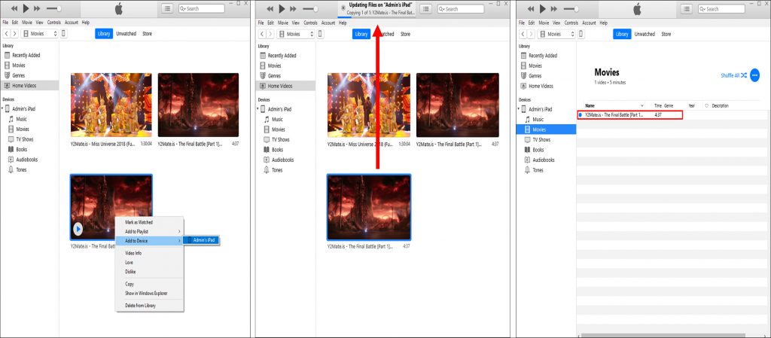The width and height of the screenshot is (771, 338).
Task: Collapse Admin's iPad device in middle window
Action: point(258,109)
